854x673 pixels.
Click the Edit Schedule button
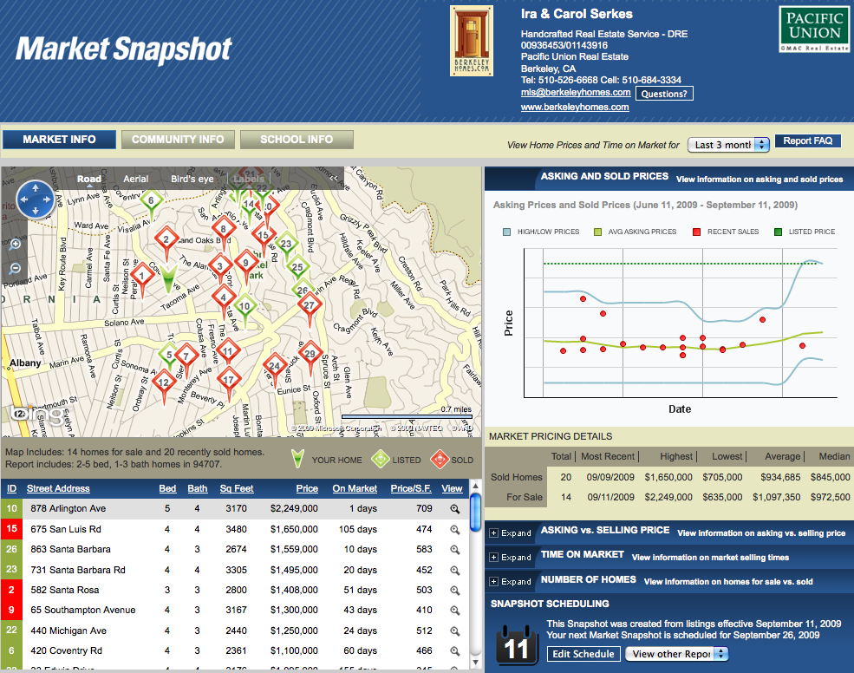583,654
